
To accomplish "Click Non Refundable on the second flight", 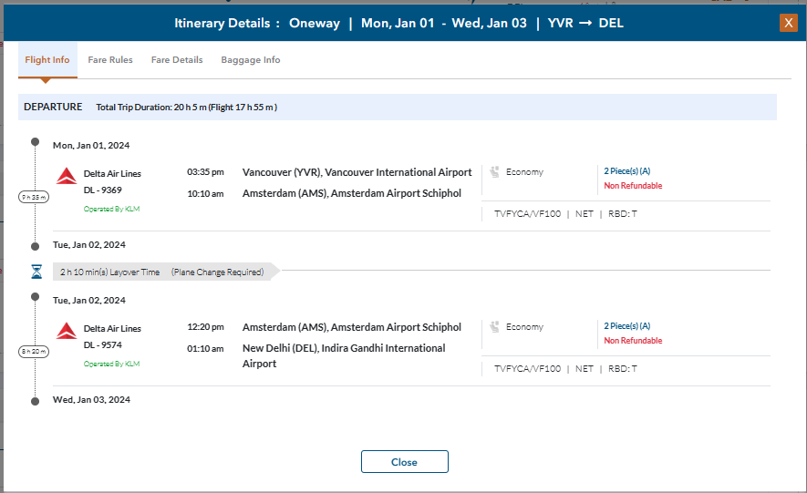I will pos(633,341).
